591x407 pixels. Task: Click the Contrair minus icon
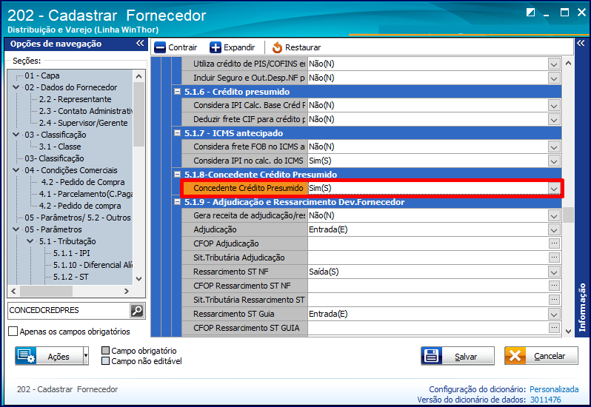(x=160, y=47)
